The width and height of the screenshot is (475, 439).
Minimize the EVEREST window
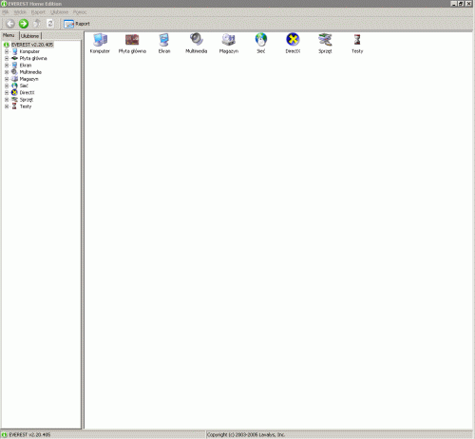tap(453, 4)
